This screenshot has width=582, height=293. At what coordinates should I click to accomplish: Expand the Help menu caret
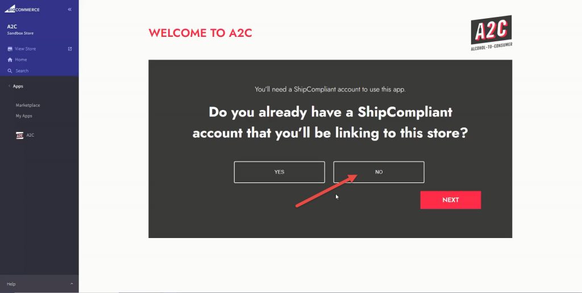point(72,284)
